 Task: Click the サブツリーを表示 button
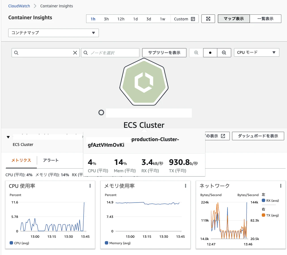[164, 53]
